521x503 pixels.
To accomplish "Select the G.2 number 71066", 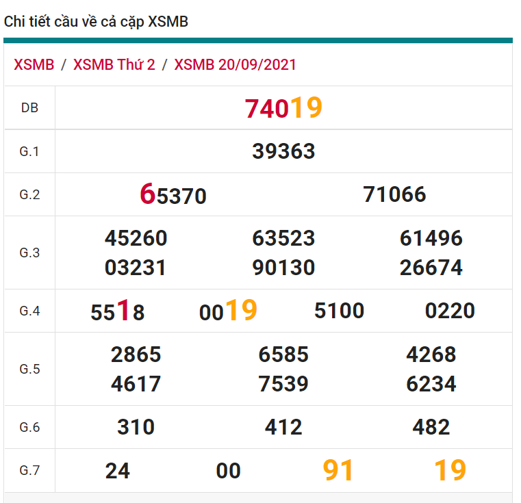I will (394, 194).
